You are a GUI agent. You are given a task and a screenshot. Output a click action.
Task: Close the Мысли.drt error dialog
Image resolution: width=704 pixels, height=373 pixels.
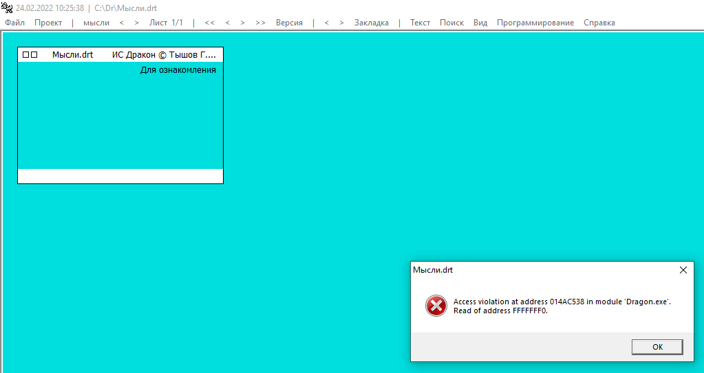[x=683, y=270]
